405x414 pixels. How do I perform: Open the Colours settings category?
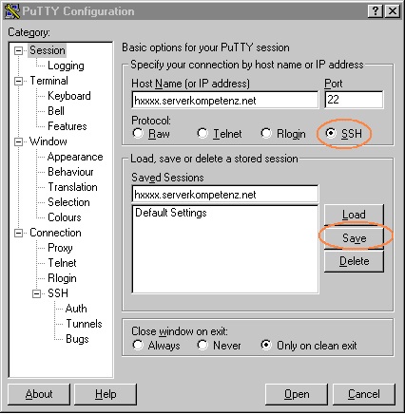[65, 217]
